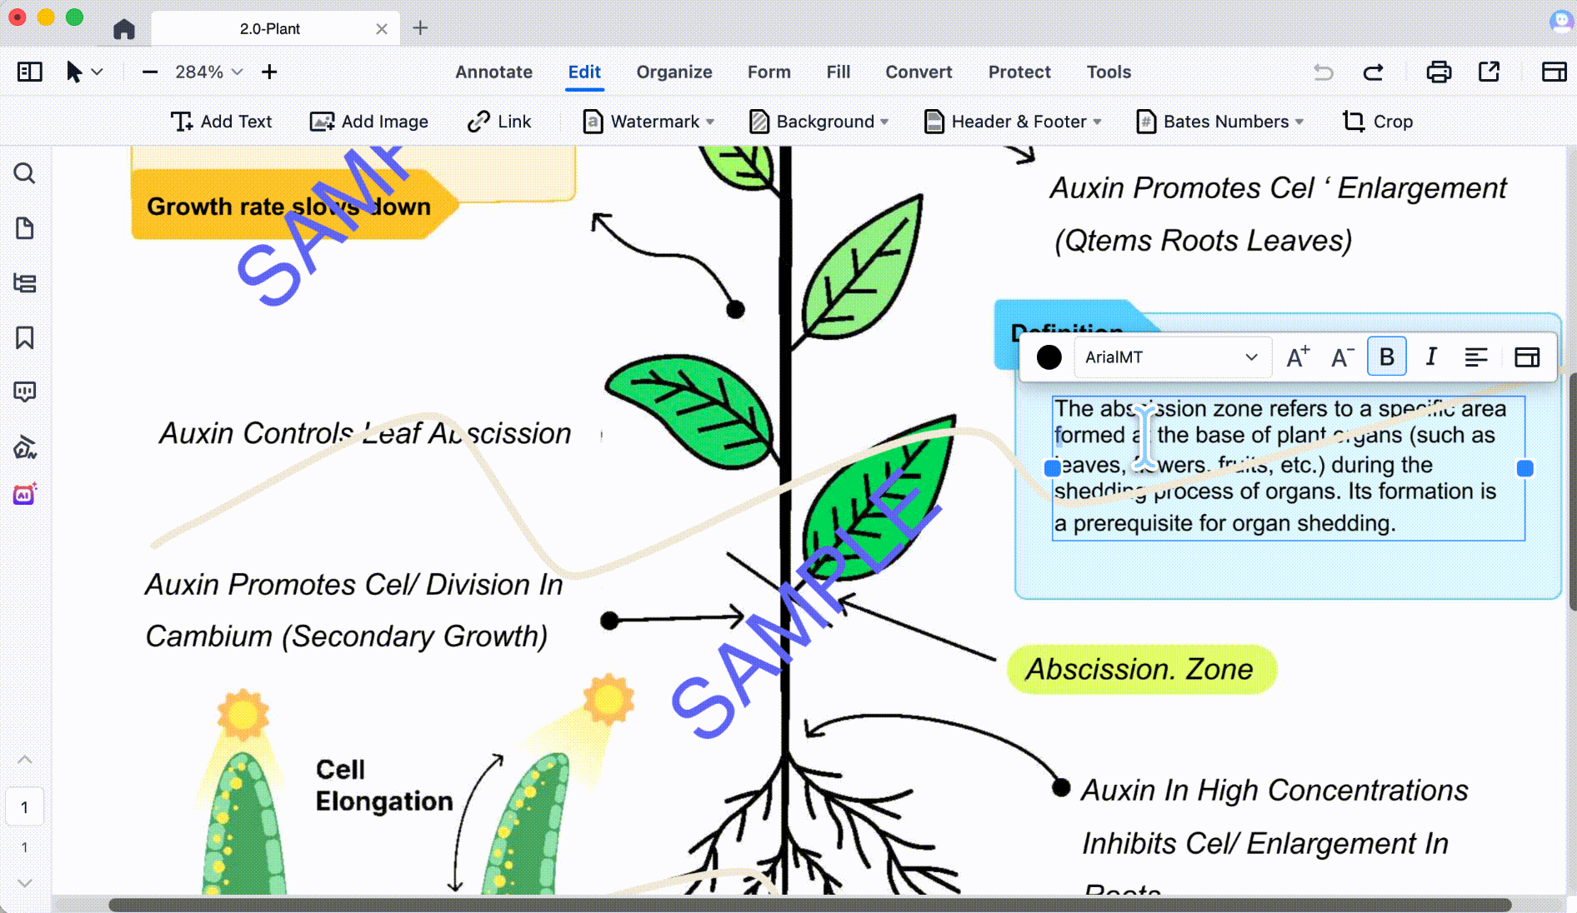This screenshot has height=913, width=1577.
Task: Open the Organize tab
Action: [x=674, y=72]
